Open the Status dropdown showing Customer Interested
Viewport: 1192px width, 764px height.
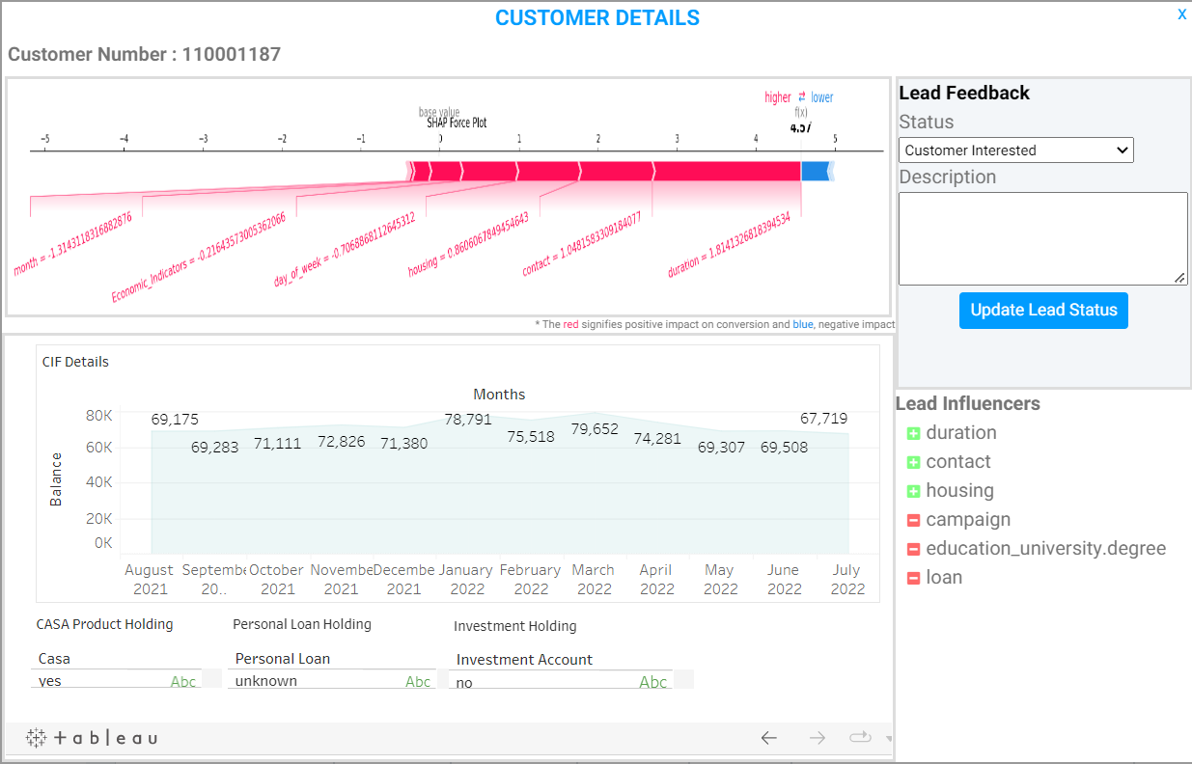[x=1015, y=150]
